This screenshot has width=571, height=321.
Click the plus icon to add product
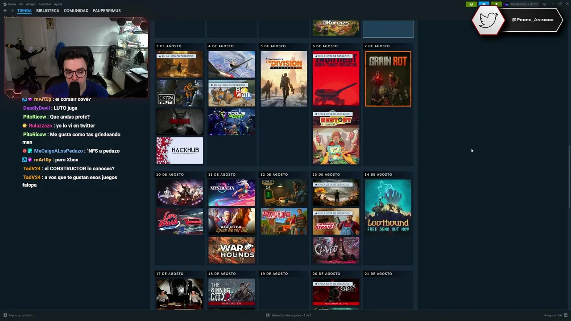5,315
